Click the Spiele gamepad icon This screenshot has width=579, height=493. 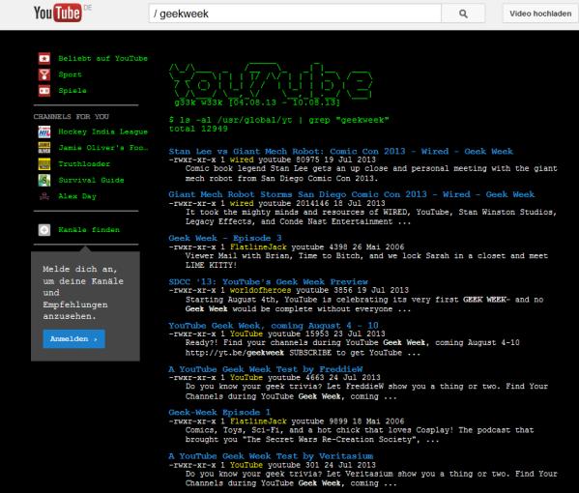(44, 91)
